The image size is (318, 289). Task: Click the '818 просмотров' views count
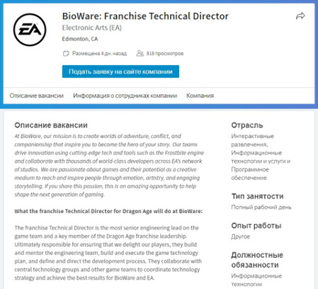[x=165, y=53]
